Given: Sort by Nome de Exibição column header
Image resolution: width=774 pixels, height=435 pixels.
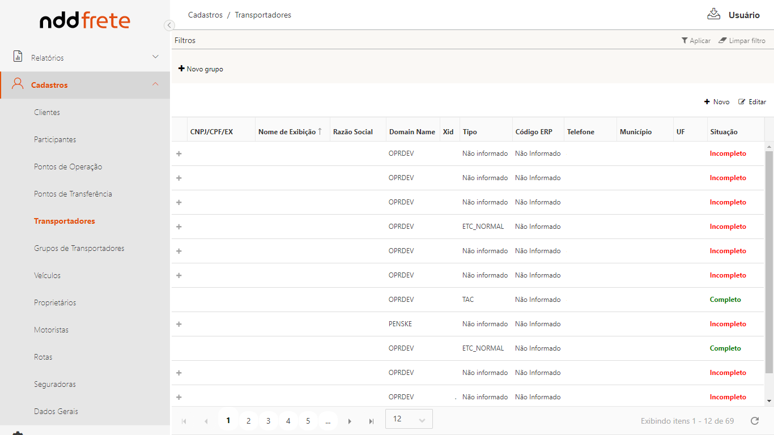Looking at the screenshot, I should coord(287,132).
